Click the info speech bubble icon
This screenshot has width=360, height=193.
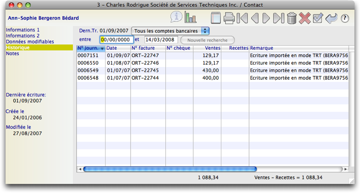click(176, 17)
